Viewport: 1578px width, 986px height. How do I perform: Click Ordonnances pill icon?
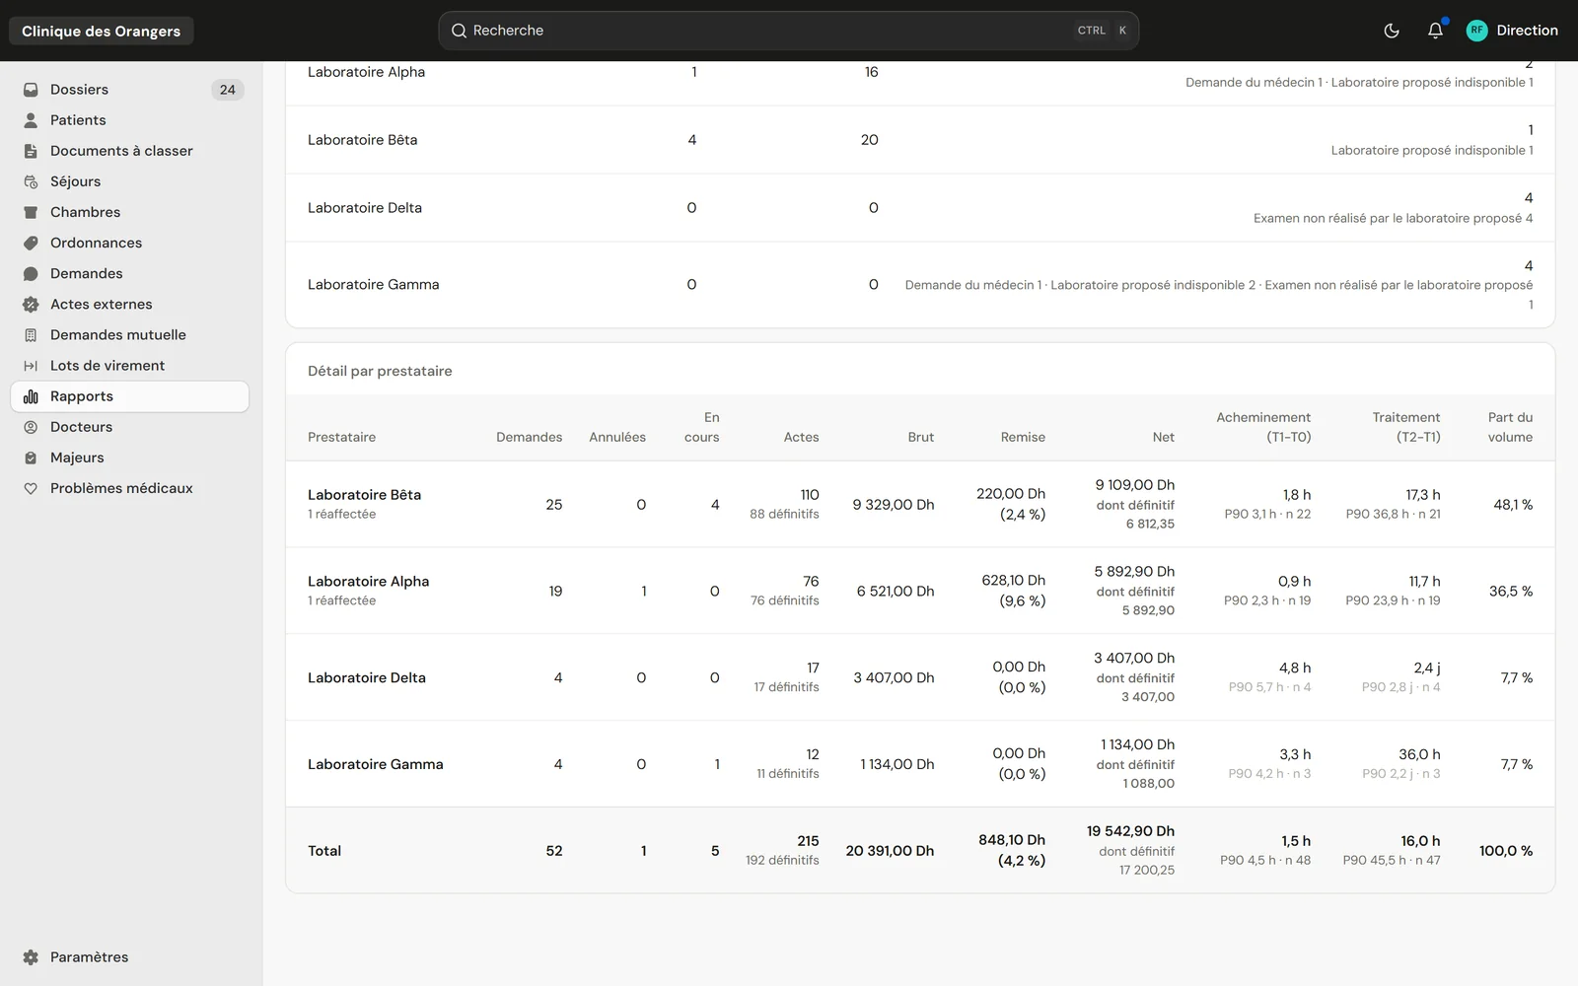(x=31, y=243)
